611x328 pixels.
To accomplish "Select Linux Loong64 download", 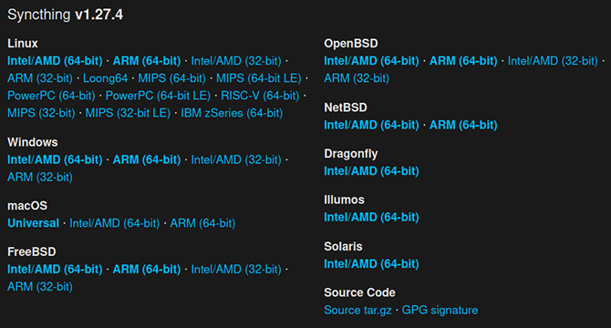I will [x=105, y=78].
